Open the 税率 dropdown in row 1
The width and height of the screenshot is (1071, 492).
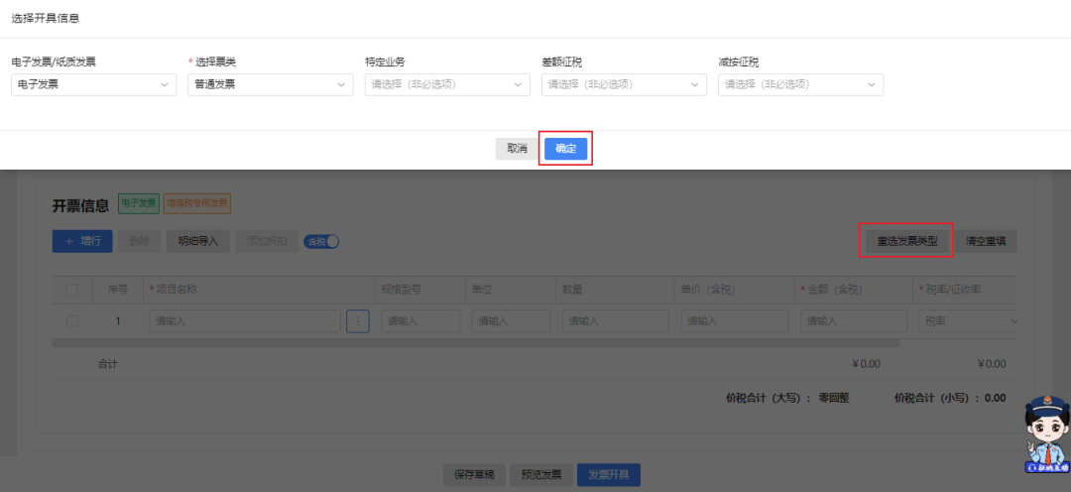click(x=969, y=321)
